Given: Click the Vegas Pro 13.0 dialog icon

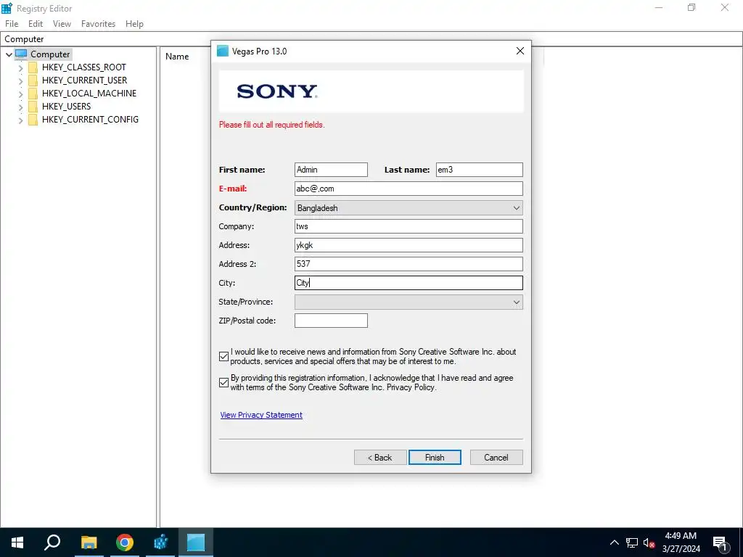Looking at the screenshot, I should 223,51.
